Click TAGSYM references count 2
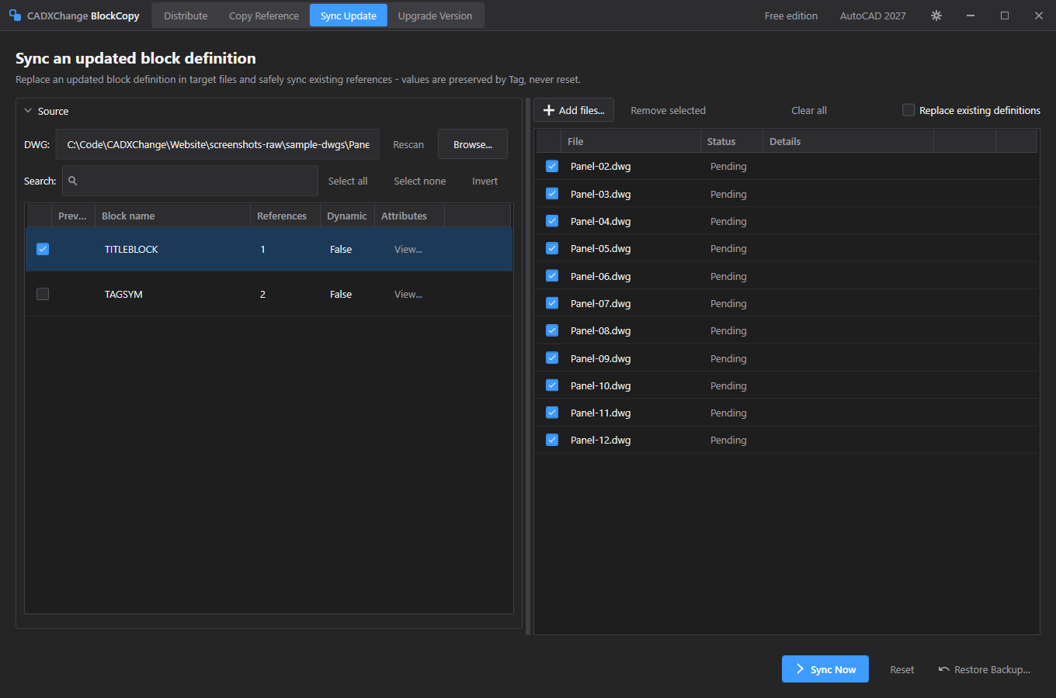 (262, 294)
